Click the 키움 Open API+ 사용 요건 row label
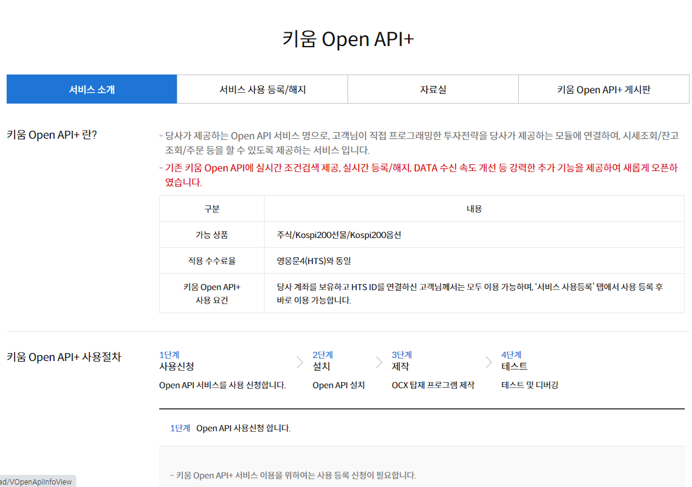The width and height of the screenshot is (692, 487). [212, 294]
